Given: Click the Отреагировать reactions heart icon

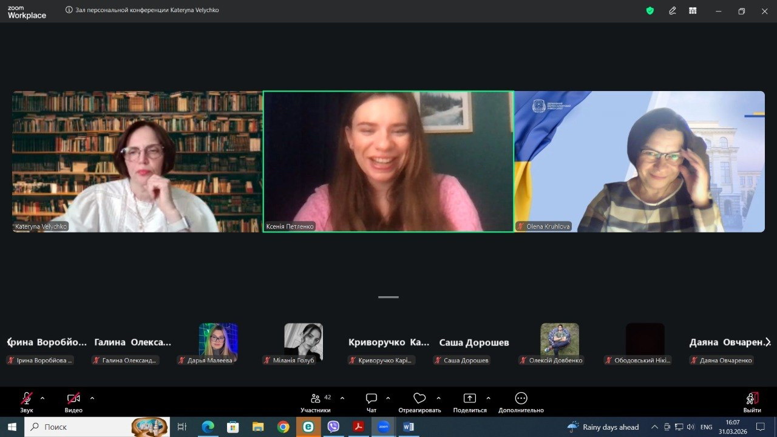Looking at the screenshot, I should (419, 399).
